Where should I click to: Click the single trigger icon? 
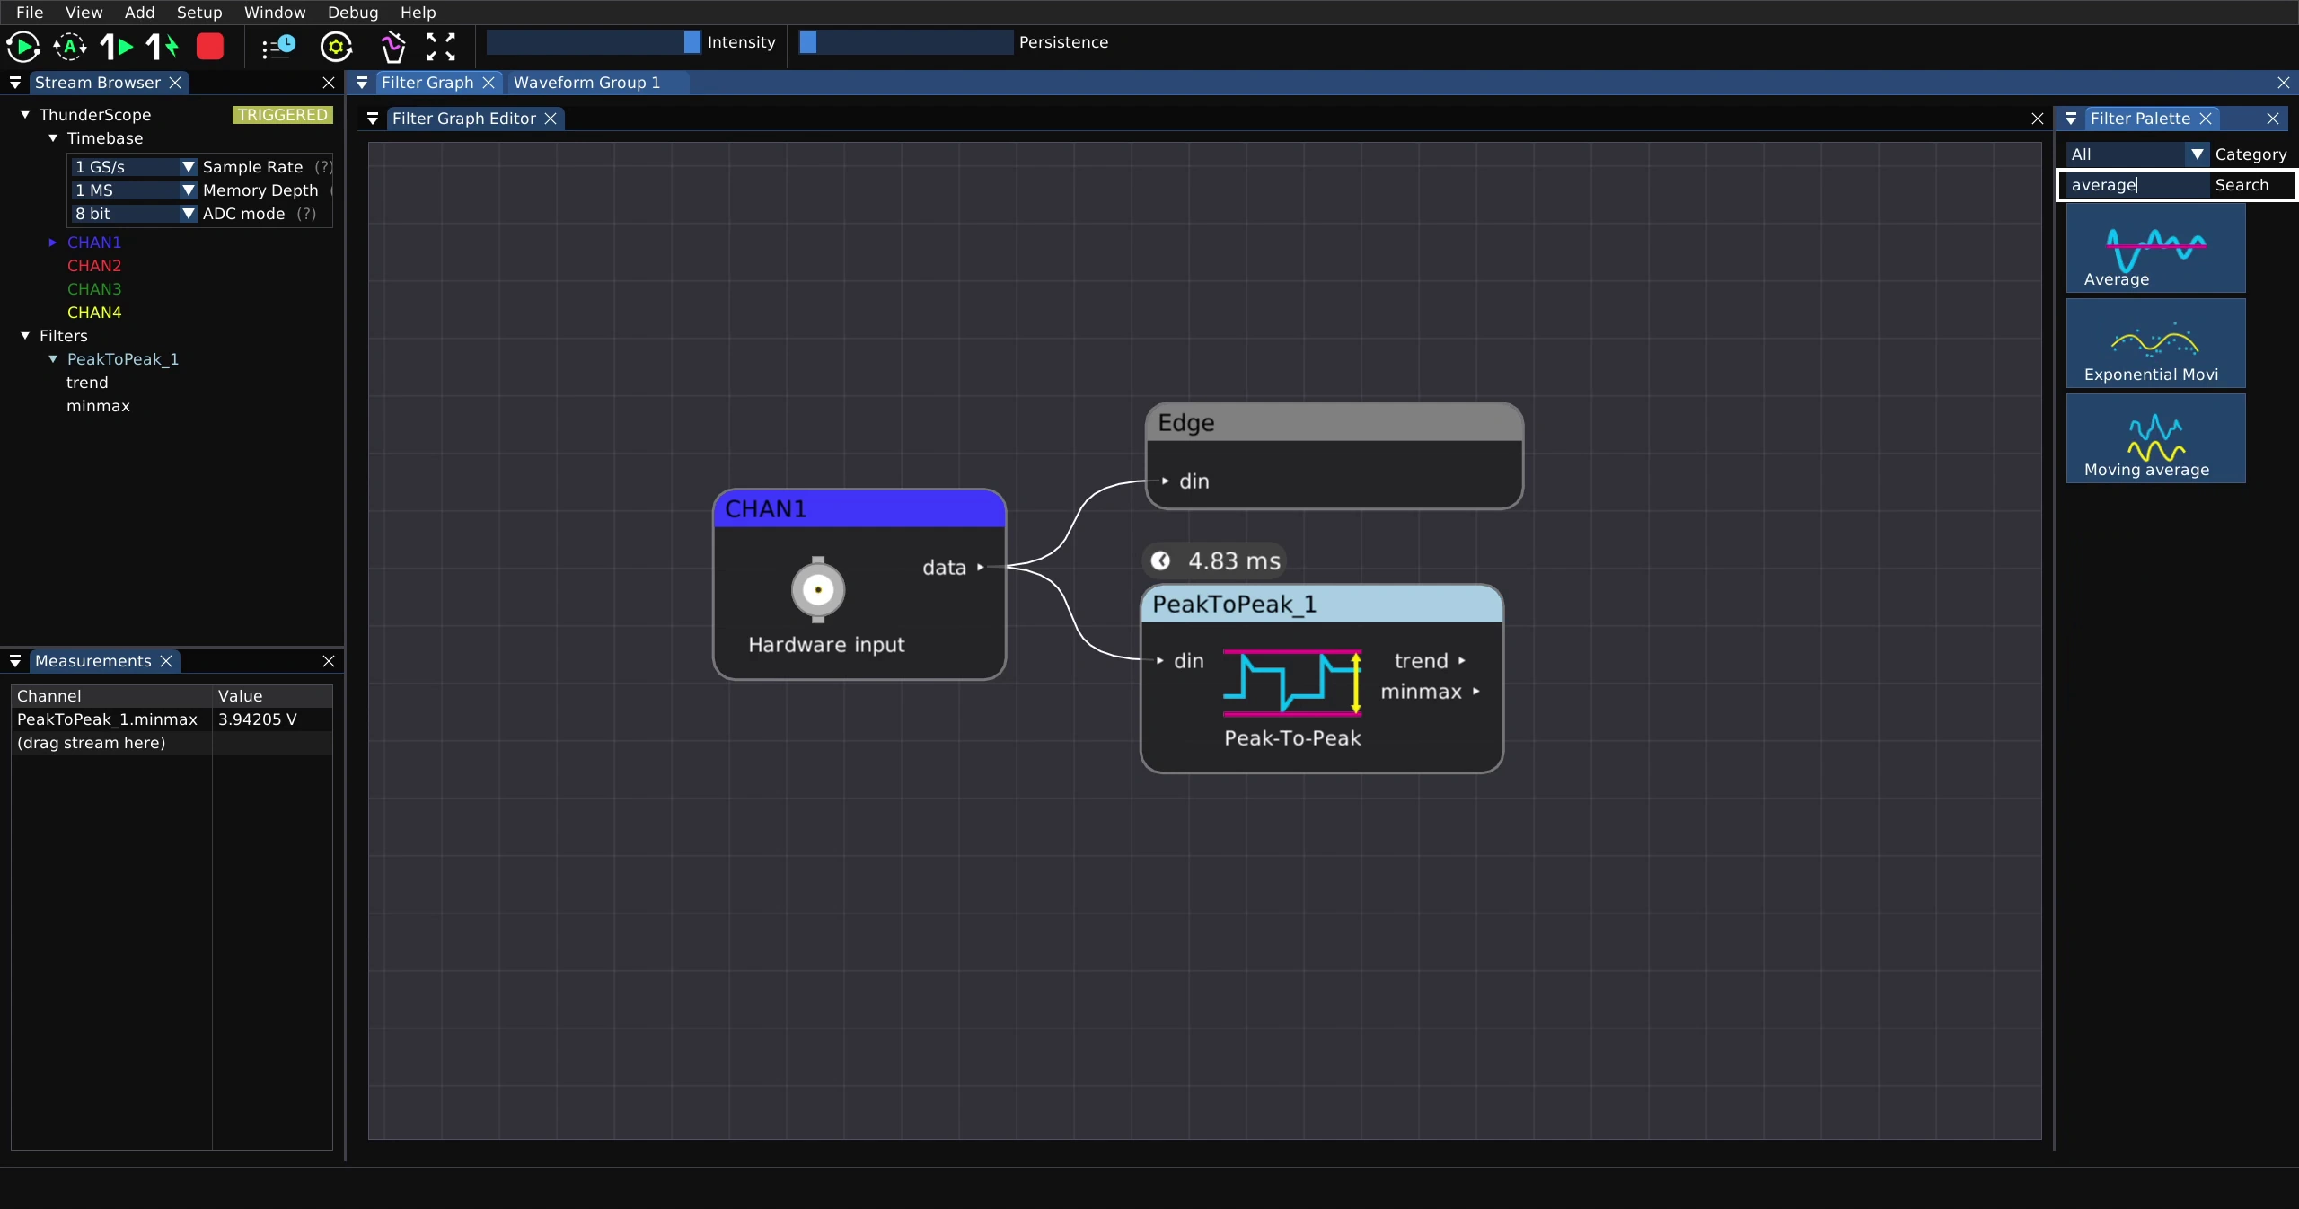(x=117, y=47)
